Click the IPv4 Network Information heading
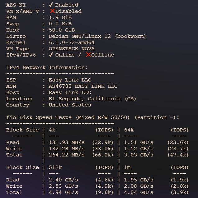Image resolution: width=198 pixels, height=198 pixels. (47, 67)
